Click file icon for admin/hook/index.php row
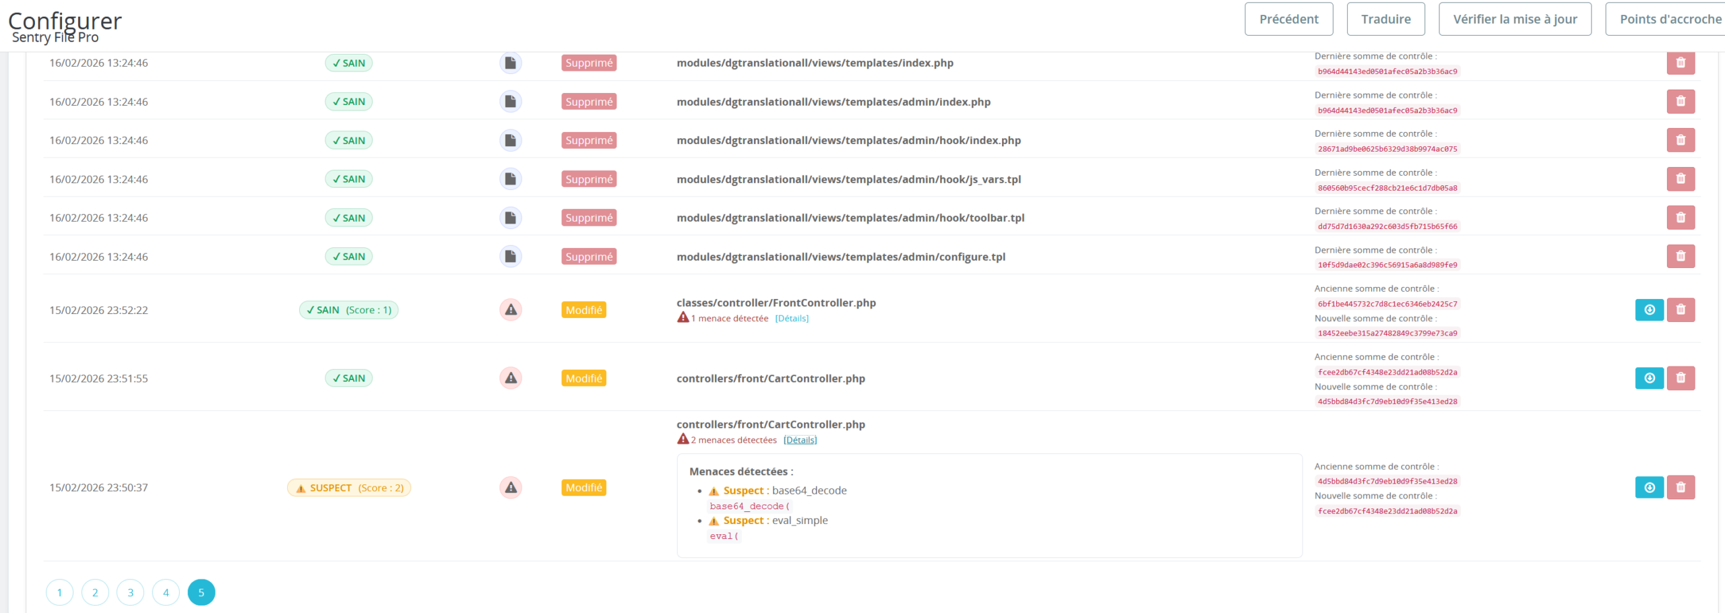 [x=511, y=141]
